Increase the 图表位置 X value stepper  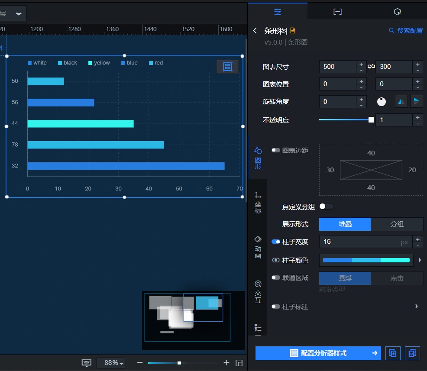[361, 82]
